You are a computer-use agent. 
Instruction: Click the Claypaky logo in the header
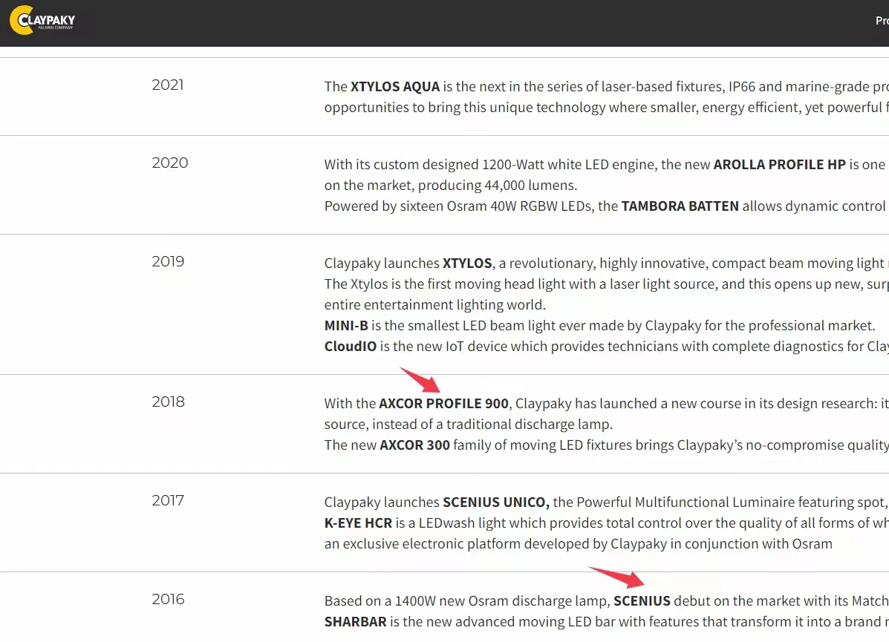tap(42, 21)
